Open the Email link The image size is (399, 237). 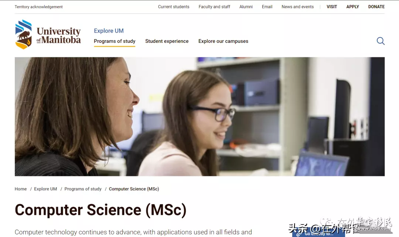[x=267, y=7]
